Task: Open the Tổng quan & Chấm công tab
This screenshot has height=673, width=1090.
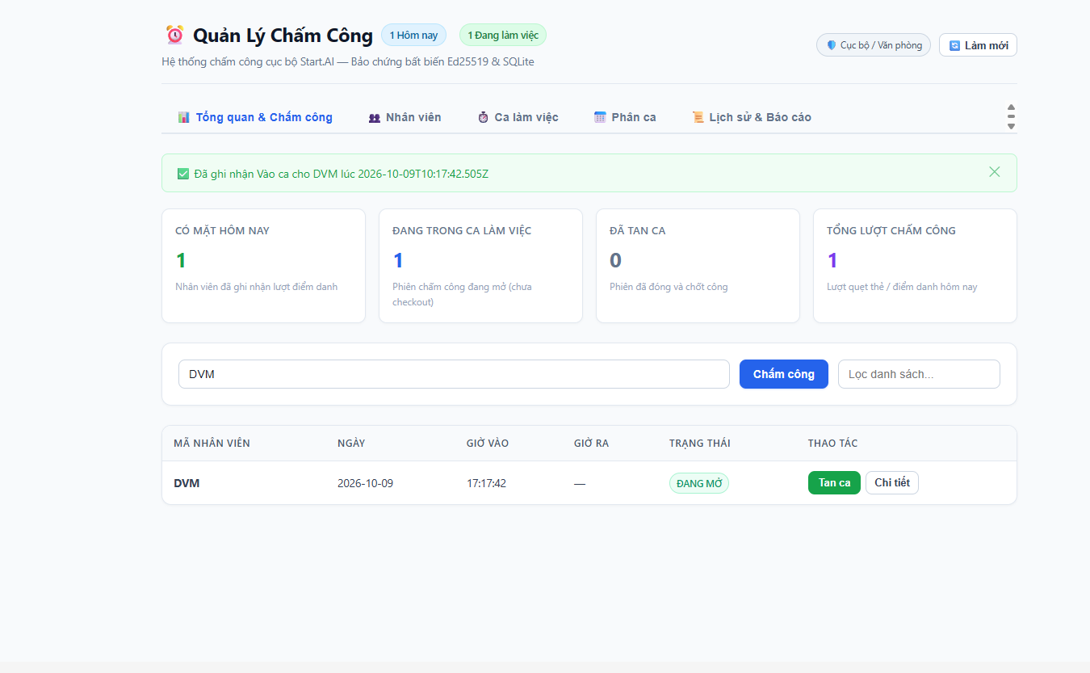Action: (x=255, y=117)
